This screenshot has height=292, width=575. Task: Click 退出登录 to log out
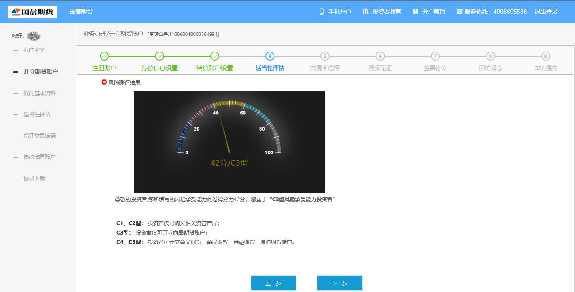point(546,12)
